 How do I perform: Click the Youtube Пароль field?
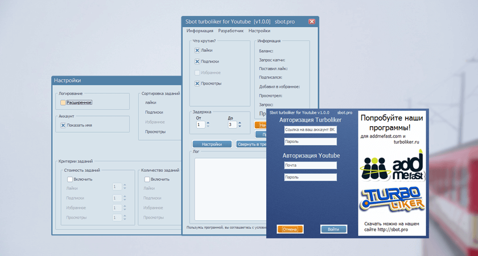pyautogui.click(x=310, y=177)
